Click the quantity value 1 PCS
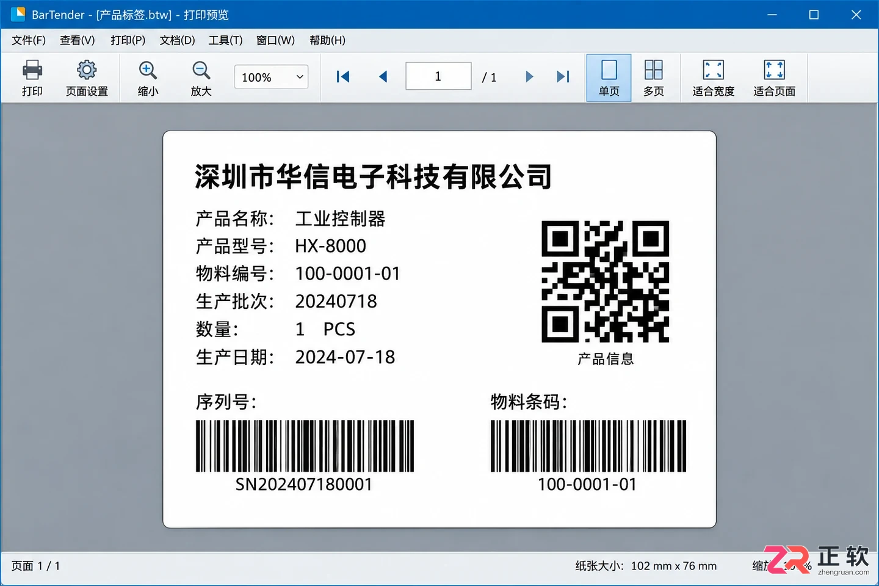The width and height of the screenshot is (879, 586). pyautogui.click(x=325, y=330)
